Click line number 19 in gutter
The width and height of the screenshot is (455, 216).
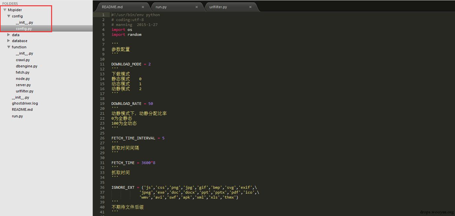[103, 104]
